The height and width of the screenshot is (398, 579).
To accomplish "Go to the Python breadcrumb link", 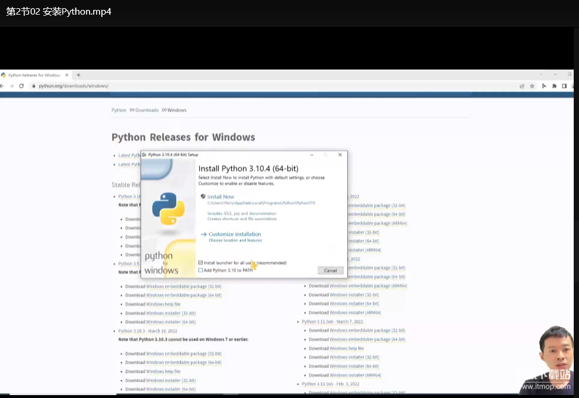I will (119, 110).
